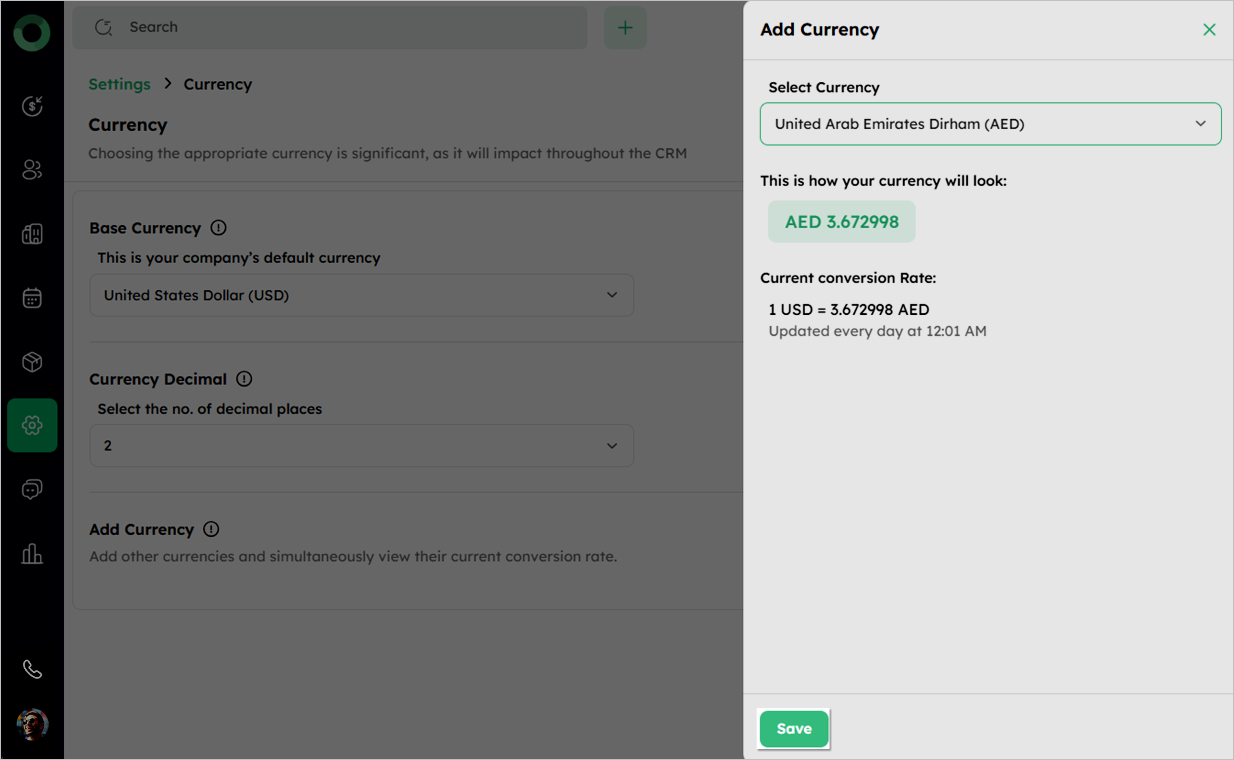The image size is (1234, 760).
Task: Click into the Search field
Action: 342,27
